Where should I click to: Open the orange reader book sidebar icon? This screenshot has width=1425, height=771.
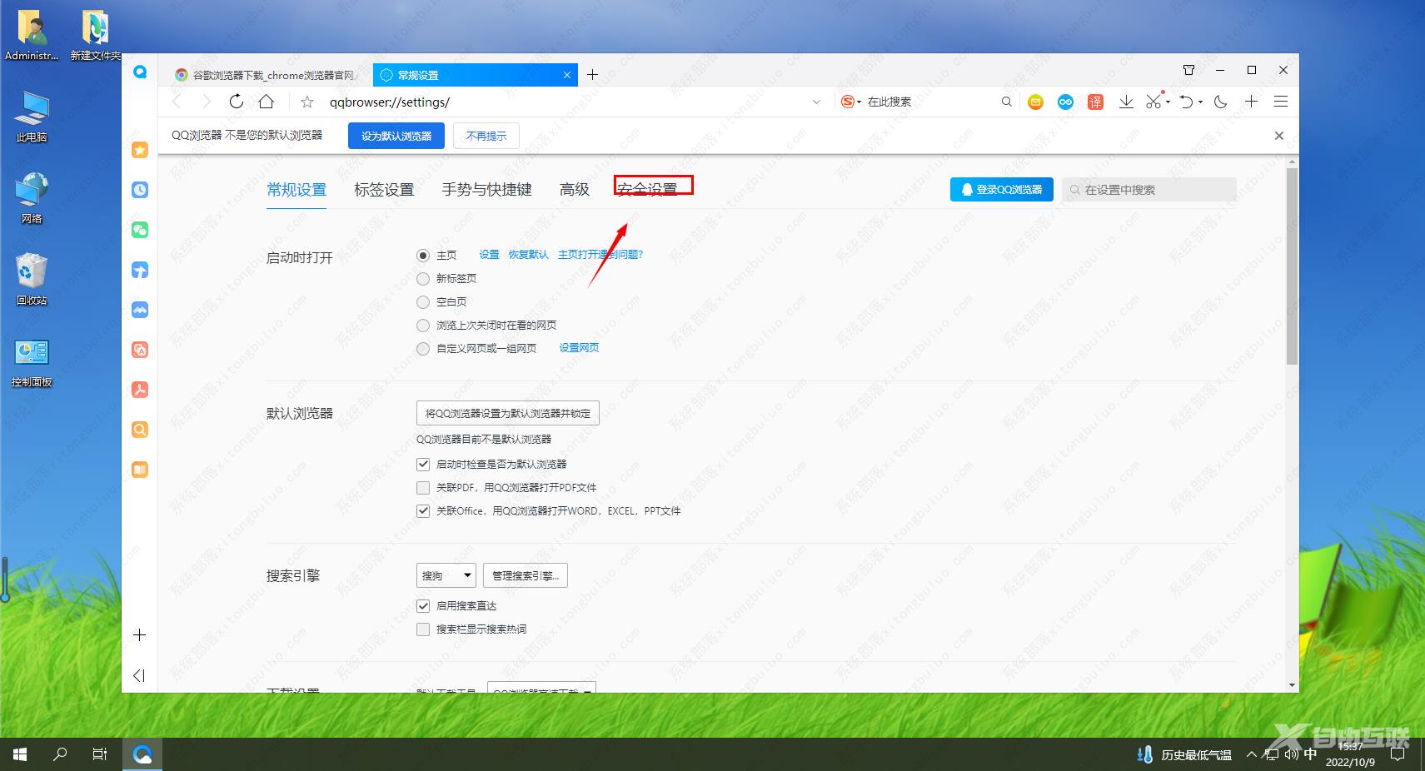click(140, 470)
